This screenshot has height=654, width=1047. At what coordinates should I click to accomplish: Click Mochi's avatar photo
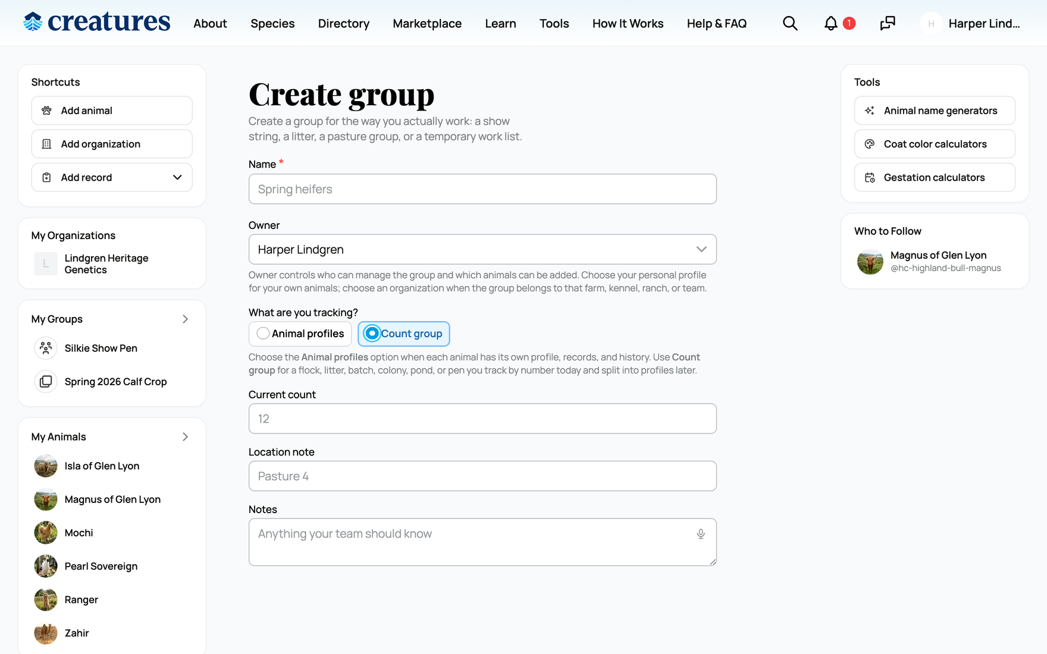46,532
